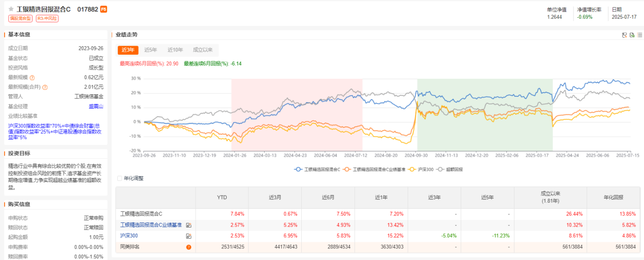This screenshot has width=644, height=260.
Task: Toggle 工银精选回报混合C series in chart legend
Action: click(317, 169)
